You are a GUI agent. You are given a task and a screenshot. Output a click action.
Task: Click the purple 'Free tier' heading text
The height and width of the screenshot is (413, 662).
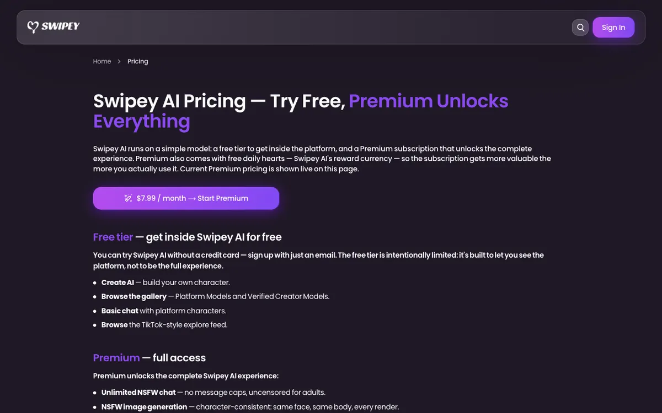click(x=113, y=237)
